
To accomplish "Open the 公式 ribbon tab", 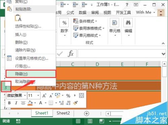I will tap(70, 12).
